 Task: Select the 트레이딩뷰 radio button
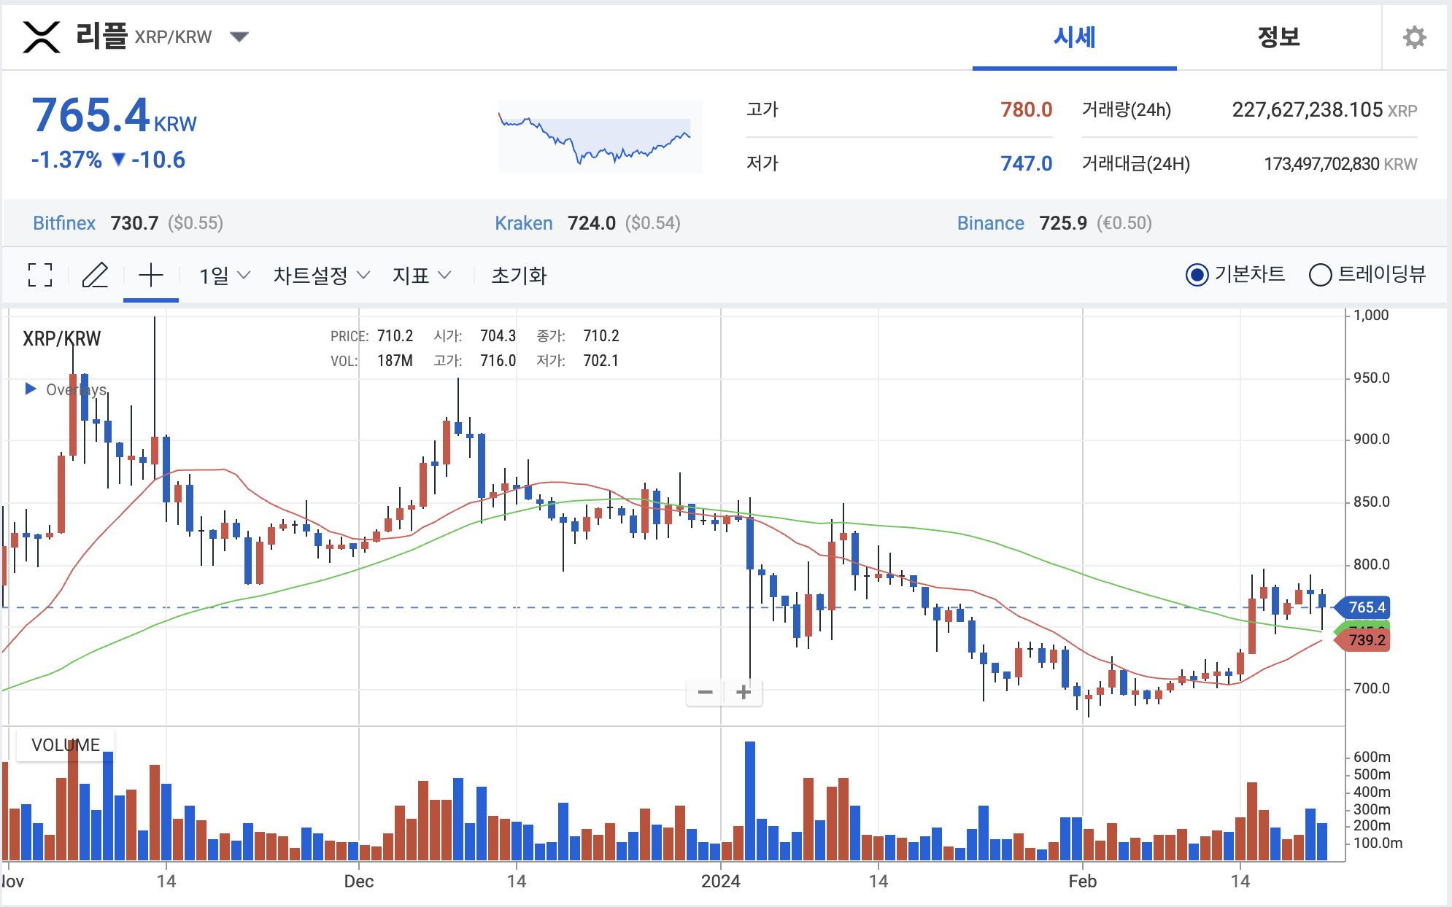1320,275
